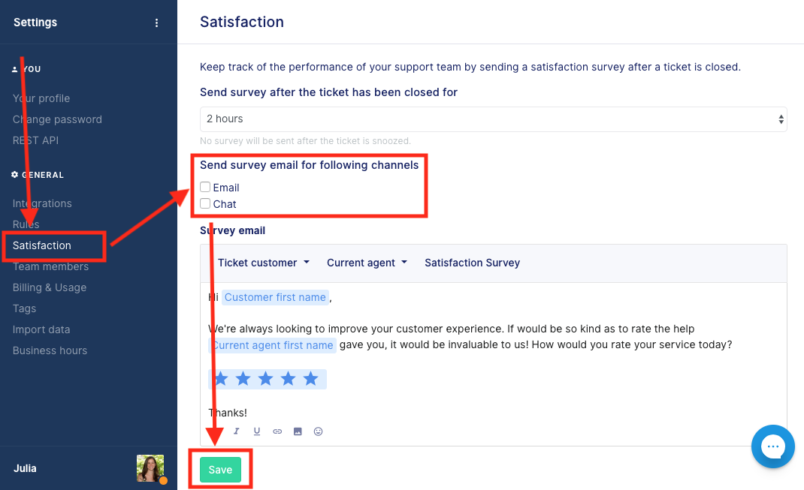Insert a link with the link icon
Image resolution: width=804 pixels, height=490 pixels.
click(x=277, y=431)
